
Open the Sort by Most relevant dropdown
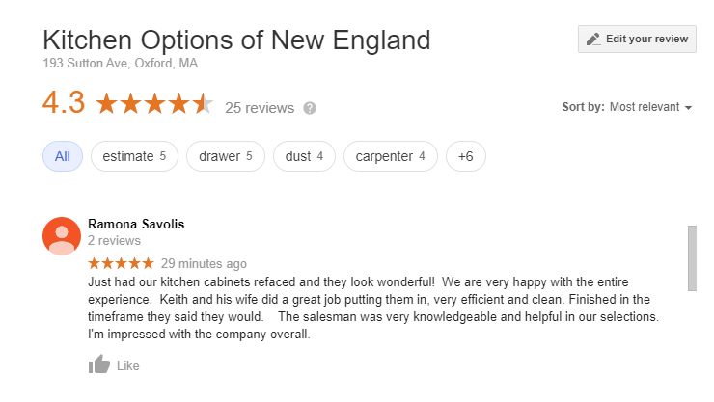tap(650, 107)
